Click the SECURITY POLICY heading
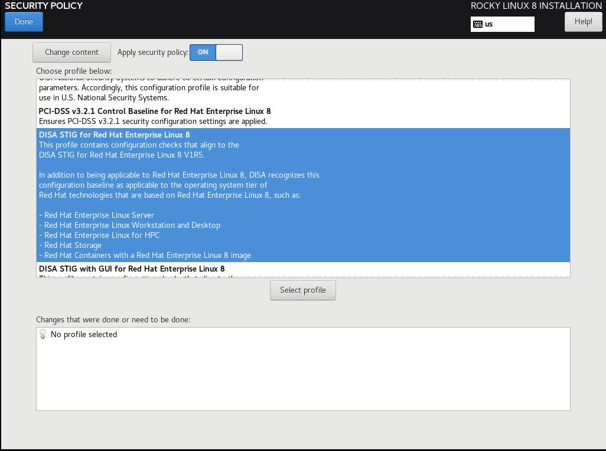 (x=44, y=6)
